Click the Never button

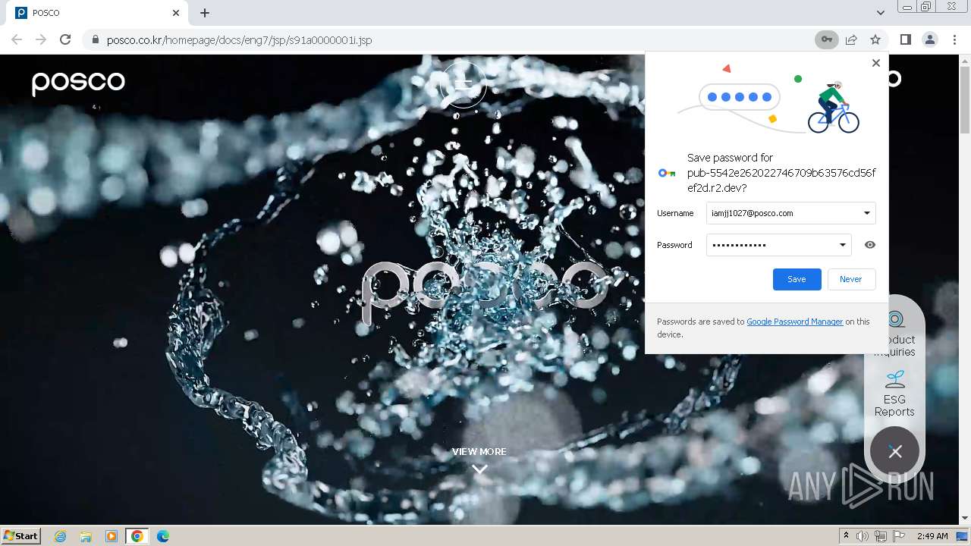point(851,279)
